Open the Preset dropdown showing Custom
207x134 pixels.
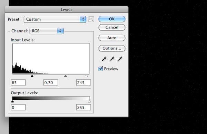(x=55, y=19)
